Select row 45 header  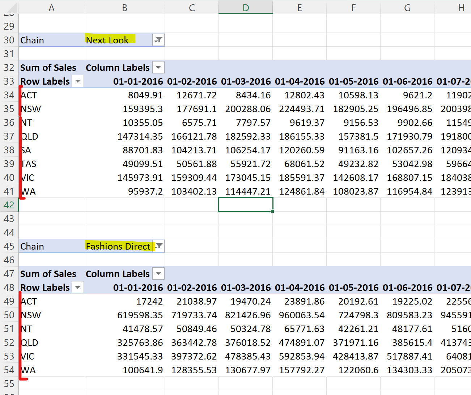click(x=9, y=246)
